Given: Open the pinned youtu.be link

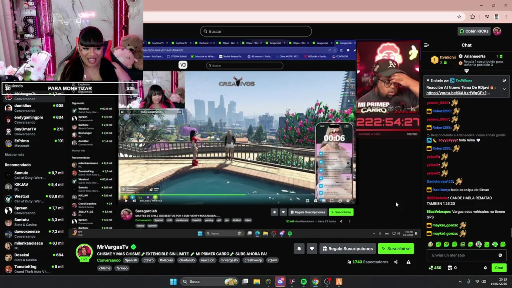Looking at the screenshot, I should 458,93.
